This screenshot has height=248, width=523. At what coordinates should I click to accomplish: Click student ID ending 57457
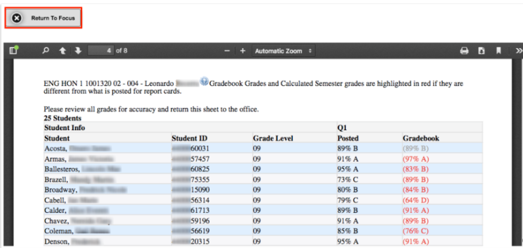point(190,159)
